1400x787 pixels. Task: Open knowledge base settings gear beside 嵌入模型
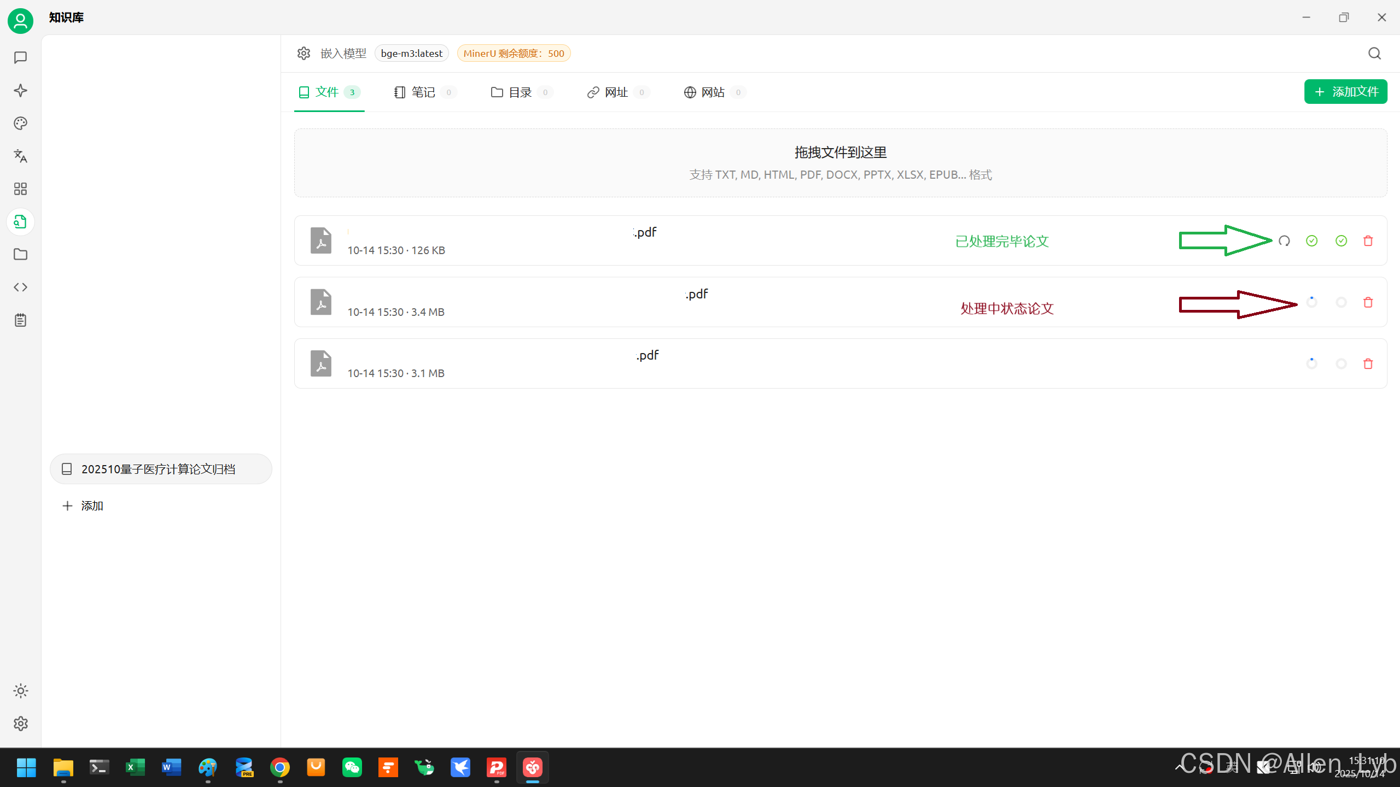pyautogui.click(x=304, y=53)
